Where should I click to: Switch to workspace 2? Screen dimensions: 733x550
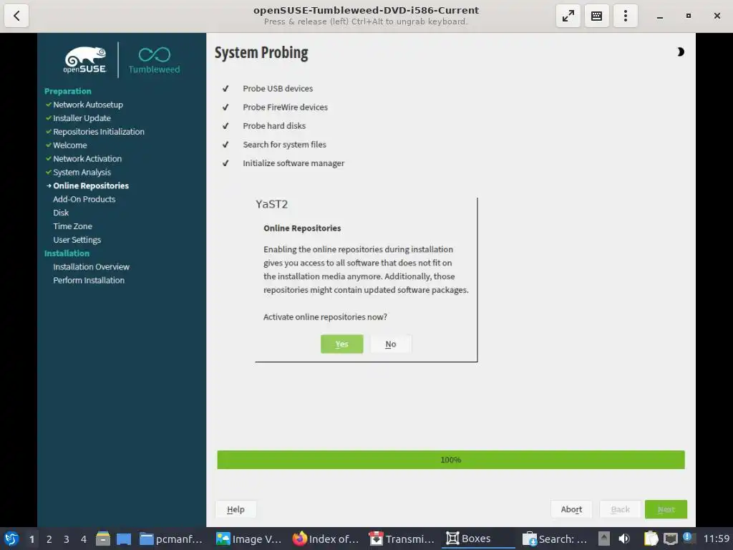49,539
